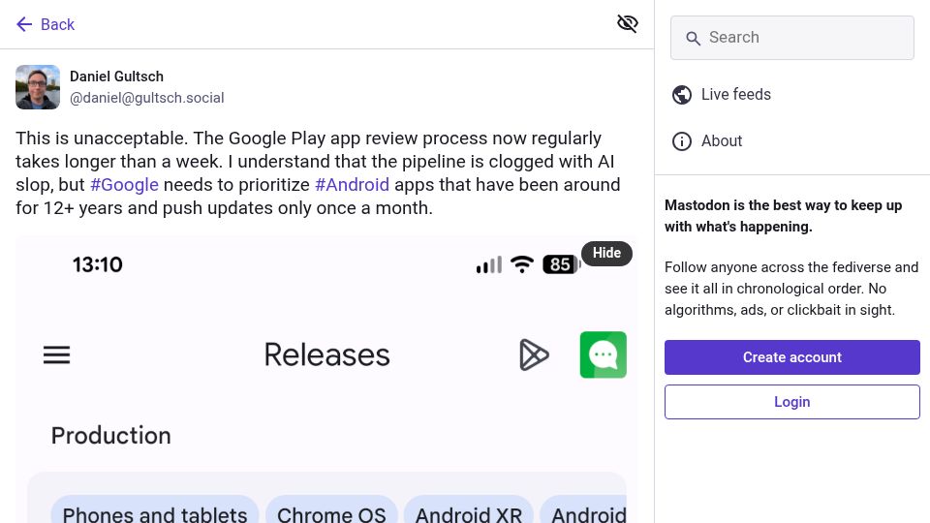The image size is (930, 523).
Task: Click the cellular signal bars icon
Action: (488, 265)
